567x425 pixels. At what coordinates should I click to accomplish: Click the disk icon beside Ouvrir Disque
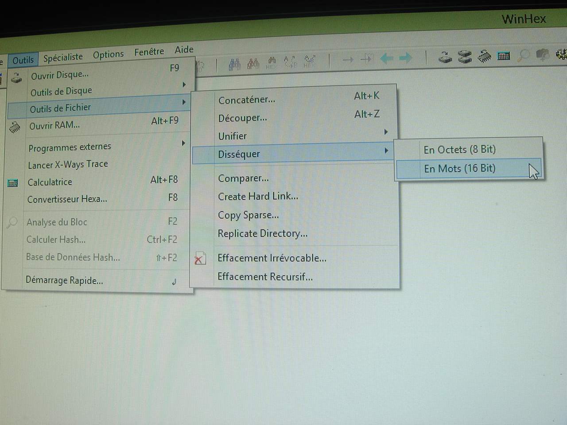16,78
